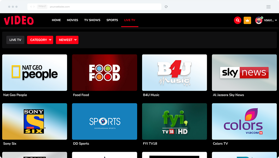Screen dimensions: 279x158
Task: Open the NEWEST sort dropdown
Action: point(67,40)
